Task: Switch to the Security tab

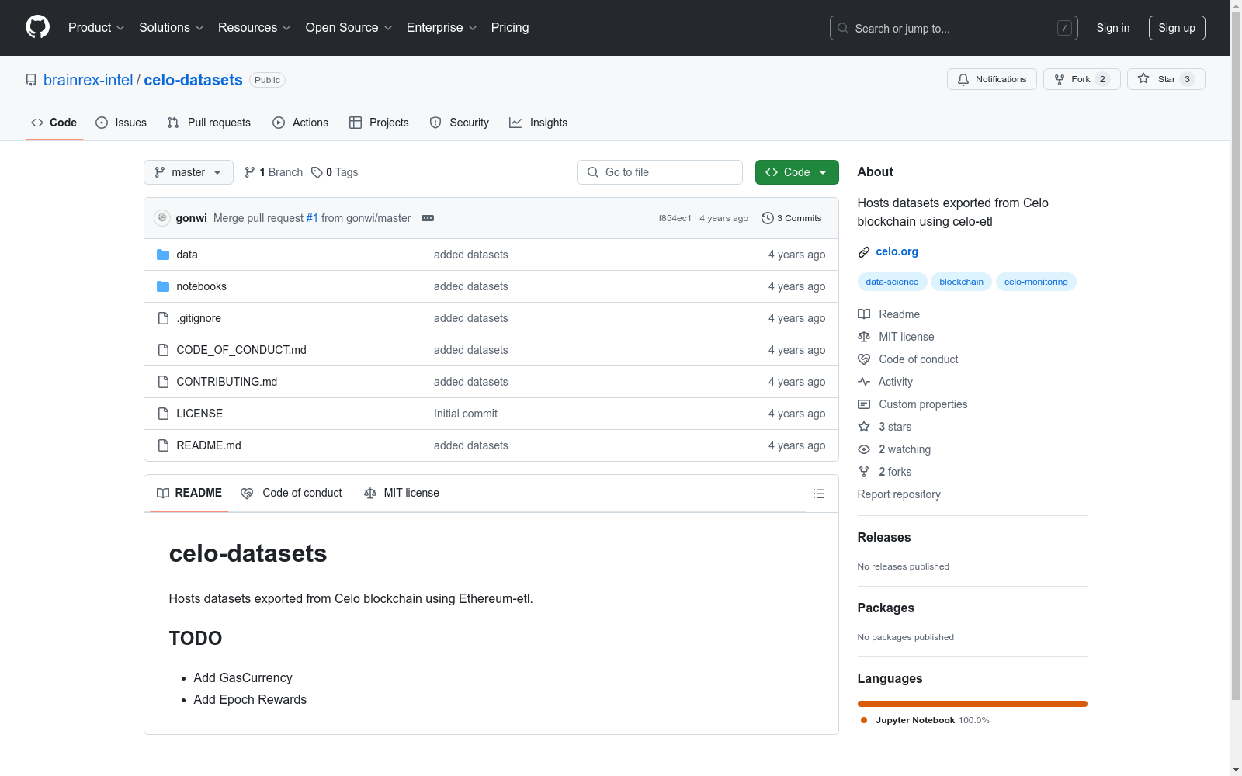Action: point(460,123)
